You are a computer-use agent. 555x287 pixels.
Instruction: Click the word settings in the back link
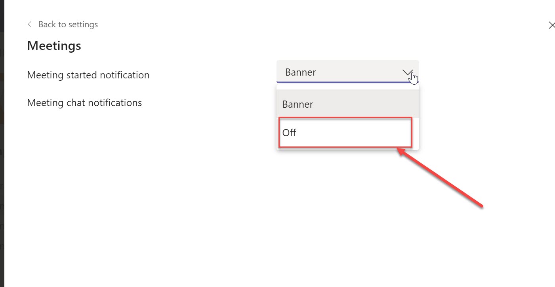83,25
